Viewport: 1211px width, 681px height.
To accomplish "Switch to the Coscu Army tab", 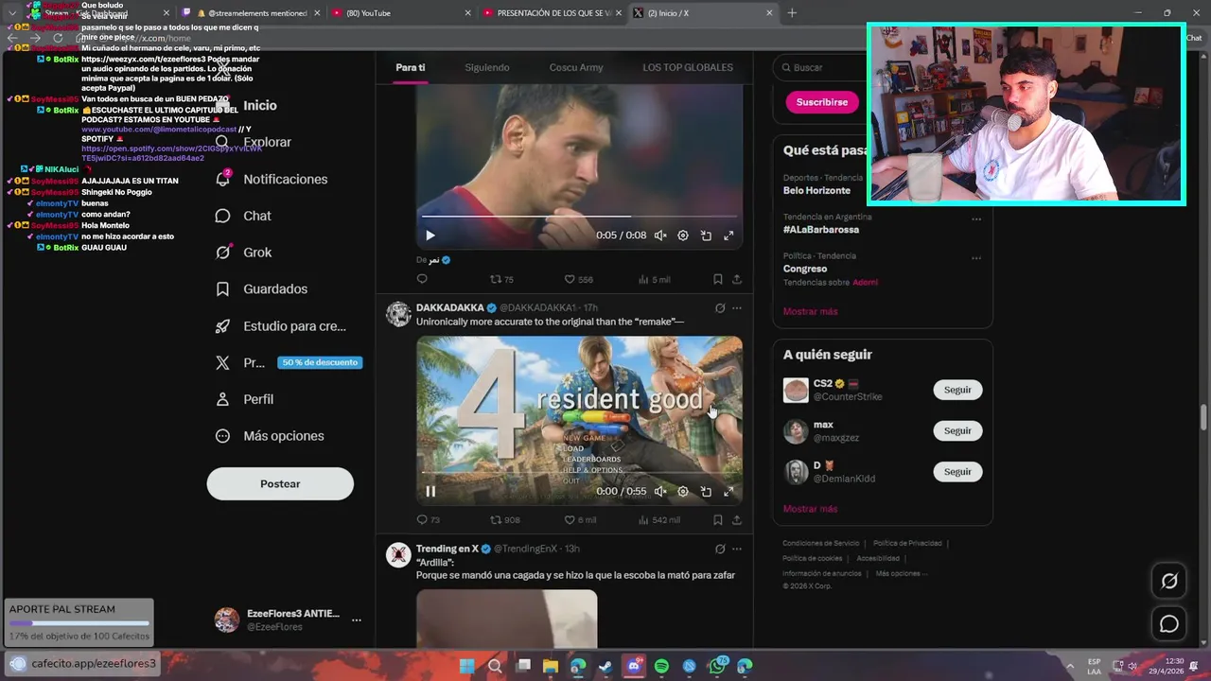I will tap(576, 67).
